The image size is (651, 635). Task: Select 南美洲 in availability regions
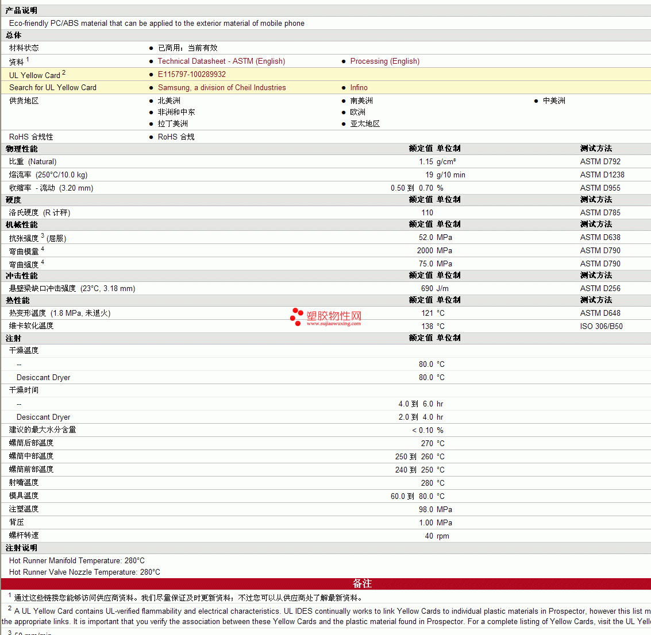361,101
